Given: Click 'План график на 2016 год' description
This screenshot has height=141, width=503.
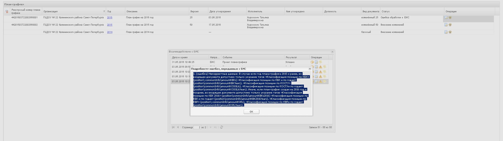Looking at the screenshot, I should click(x=140, y=17).
